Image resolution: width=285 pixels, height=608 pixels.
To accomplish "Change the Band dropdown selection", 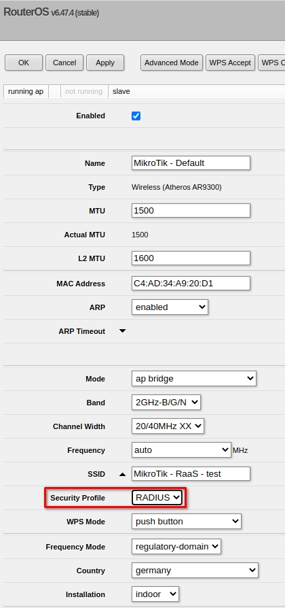I will click(x=166, y=403).
